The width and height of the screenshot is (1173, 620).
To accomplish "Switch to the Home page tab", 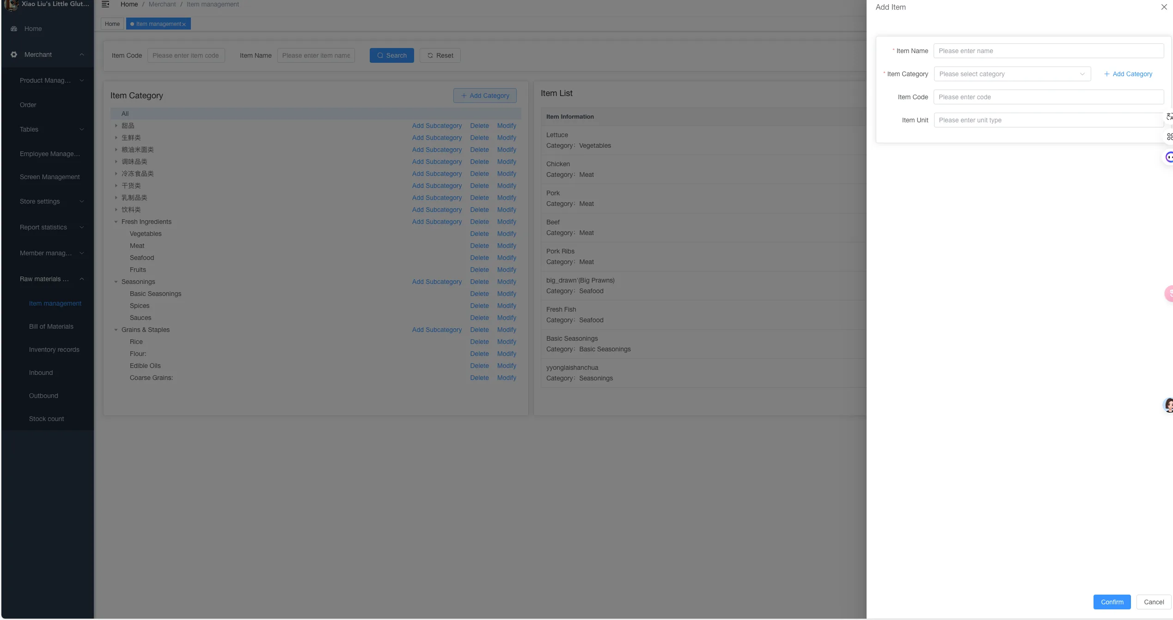I will 112,24.
